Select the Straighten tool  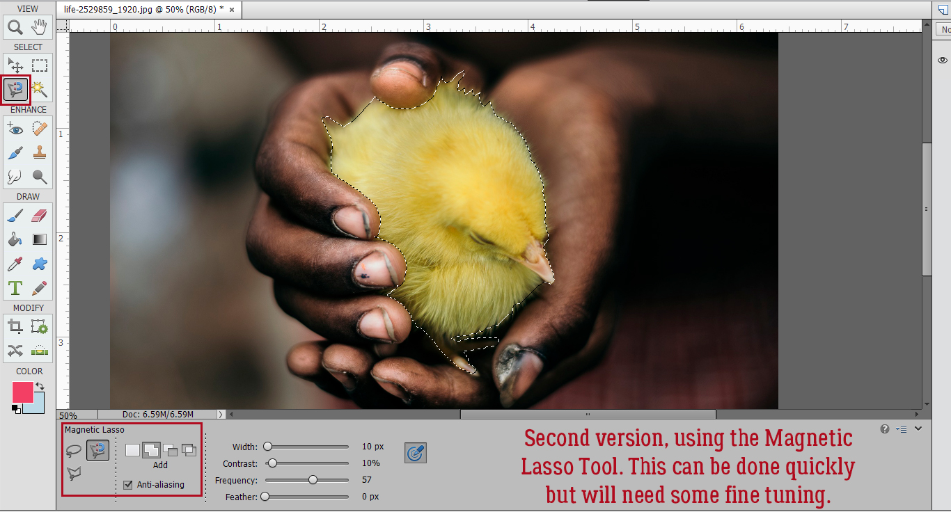[40, 350]
